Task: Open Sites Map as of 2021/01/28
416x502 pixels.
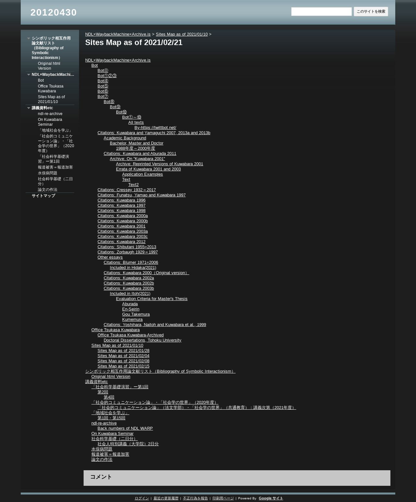Action: coord(123,350)
